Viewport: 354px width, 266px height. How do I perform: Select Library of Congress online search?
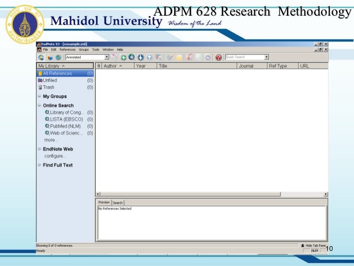coord(69,113)
